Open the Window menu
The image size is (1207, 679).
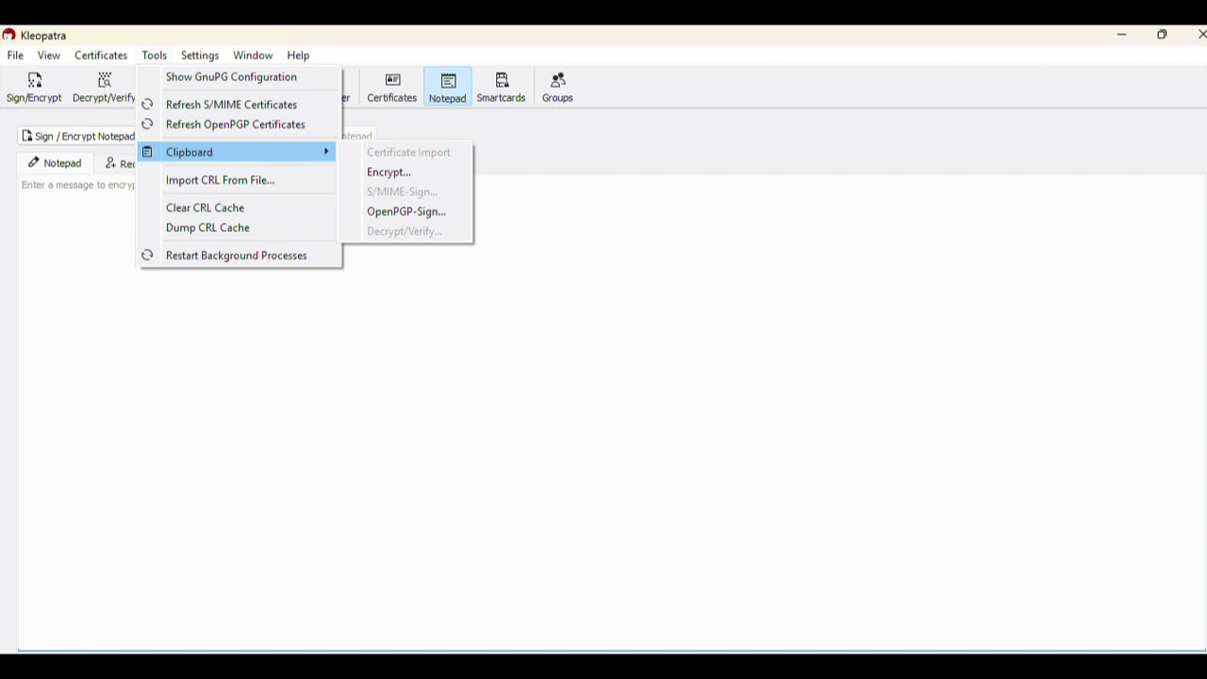[253, 56]
